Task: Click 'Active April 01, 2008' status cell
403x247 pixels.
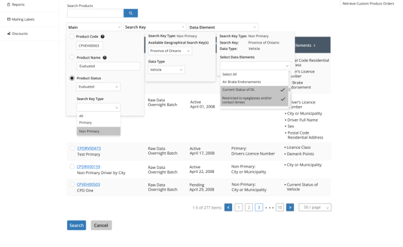Action: [x=203, y=105]
